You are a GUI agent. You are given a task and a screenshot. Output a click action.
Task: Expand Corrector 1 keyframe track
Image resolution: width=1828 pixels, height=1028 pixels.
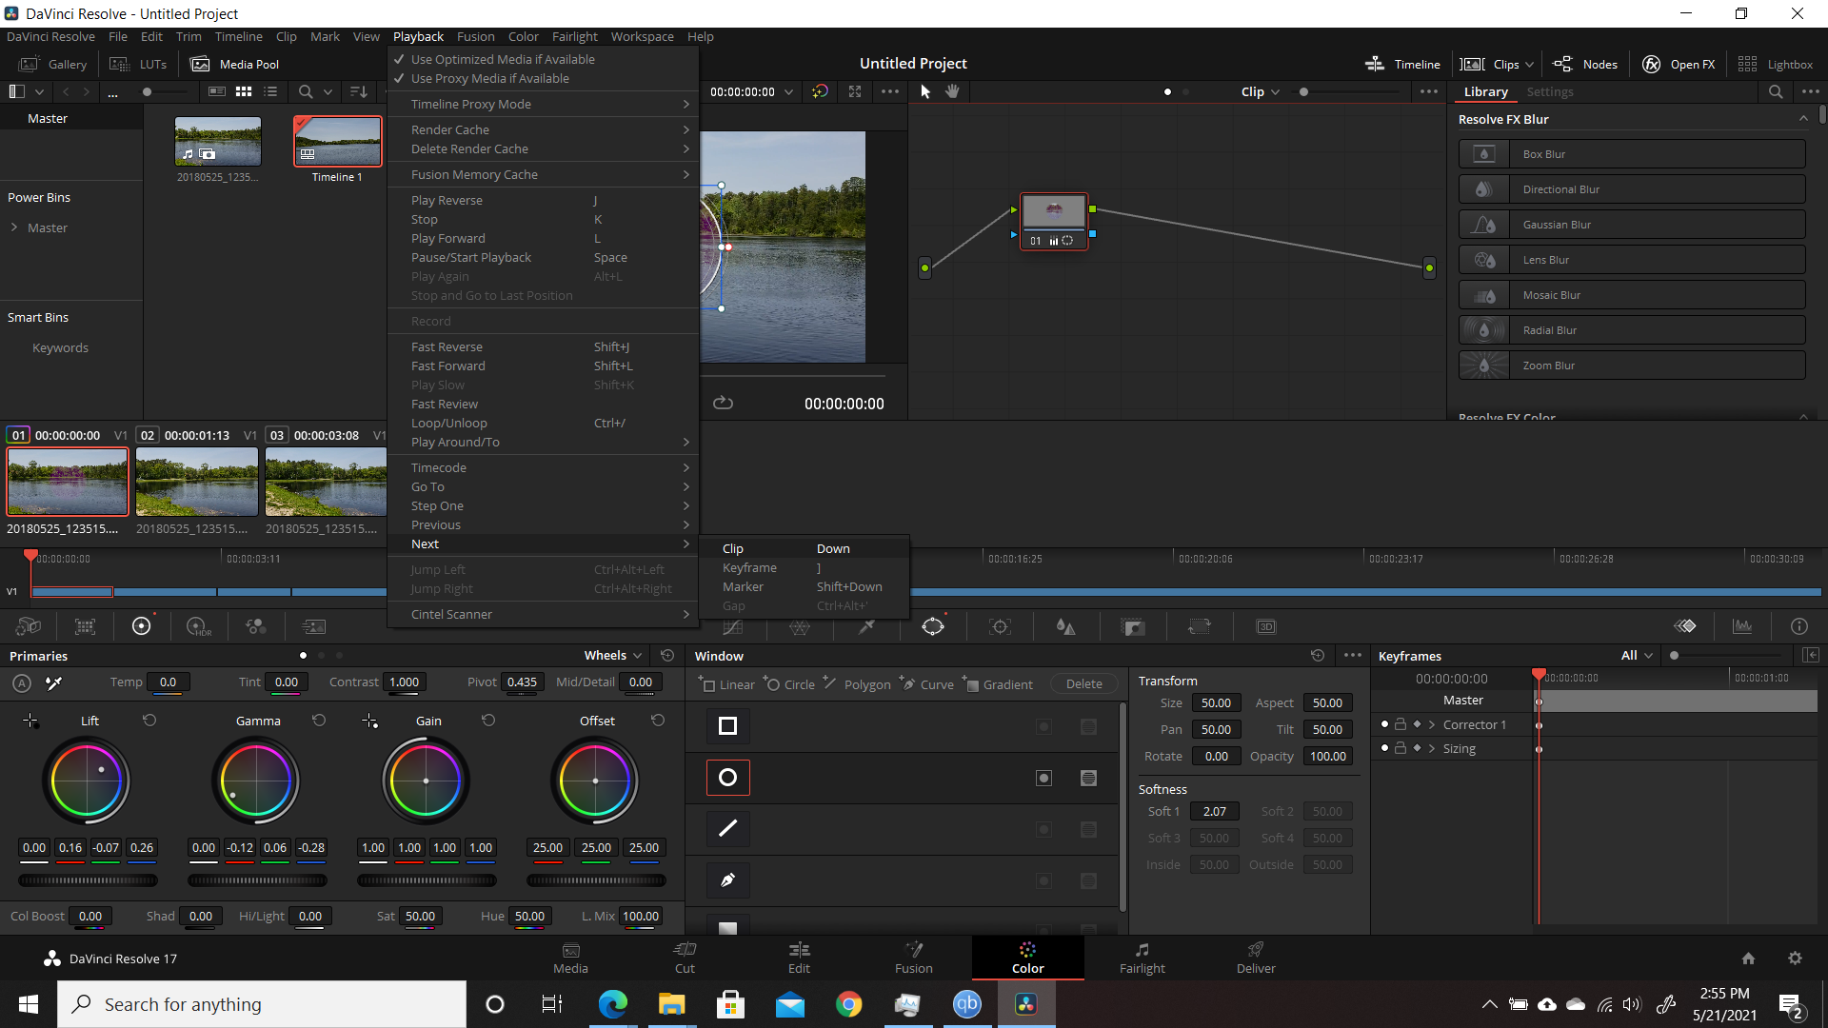1432,724
